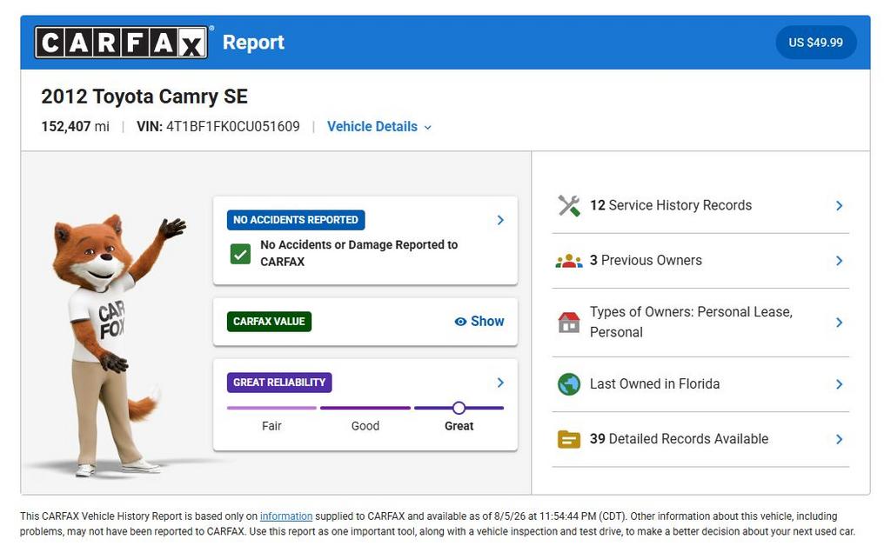Click the 39 Detailed Records Available text

pyautogui.click(x=679, y=439)
